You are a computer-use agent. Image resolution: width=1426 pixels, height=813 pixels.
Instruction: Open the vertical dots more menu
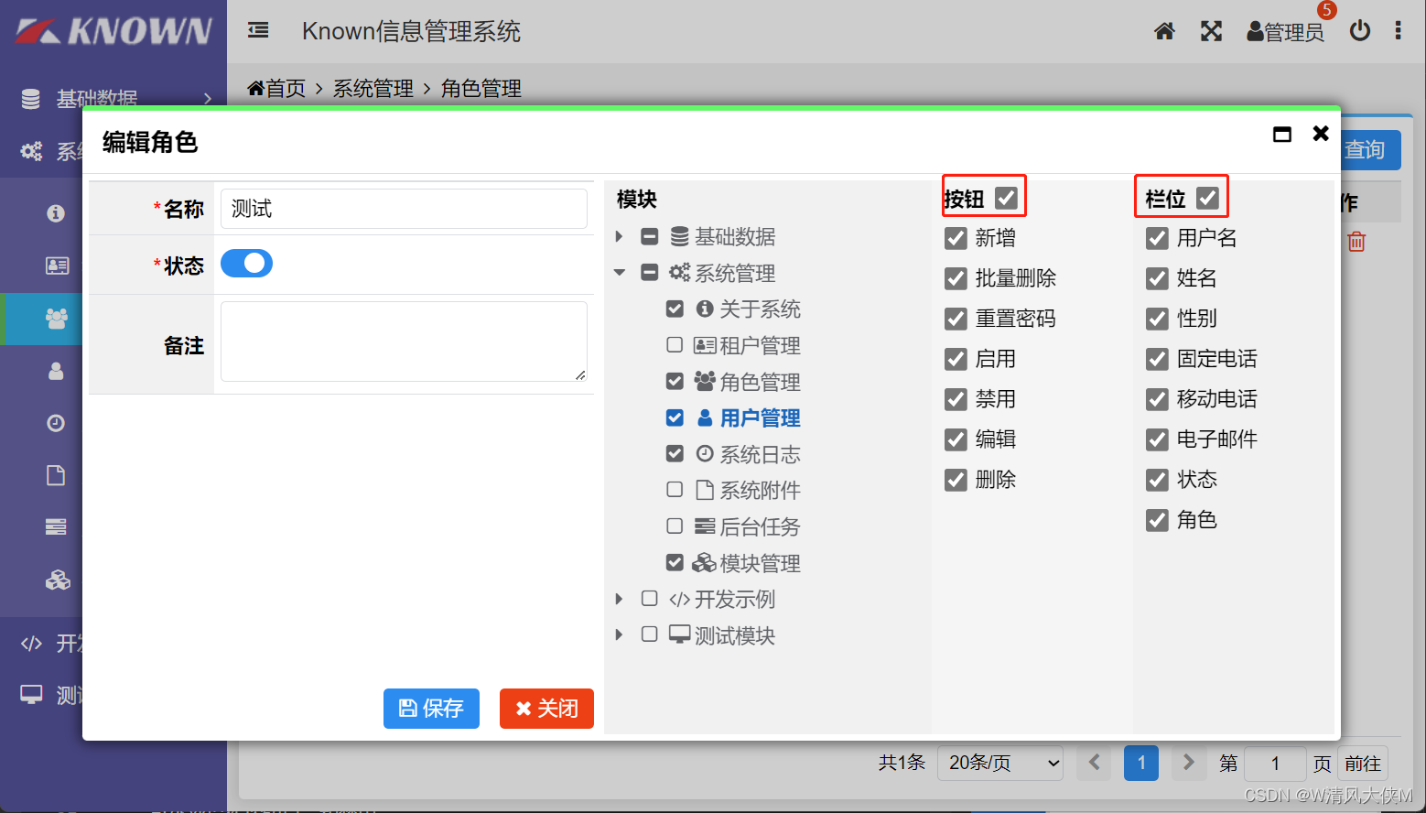point(1398,31)
